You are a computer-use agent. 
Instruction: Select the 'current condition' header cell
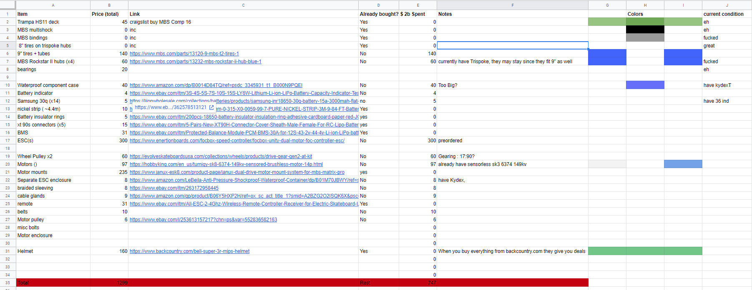click(x=726, y=14)
